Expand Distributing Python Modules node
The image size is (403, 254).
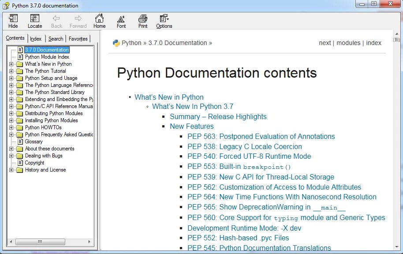point(11,113)
